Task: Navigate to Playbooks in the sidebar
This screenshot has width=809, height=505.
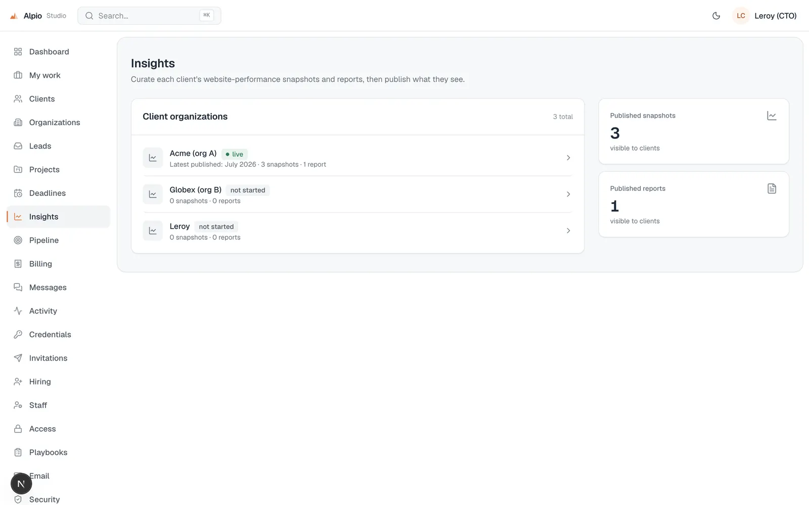Action: 59,452
